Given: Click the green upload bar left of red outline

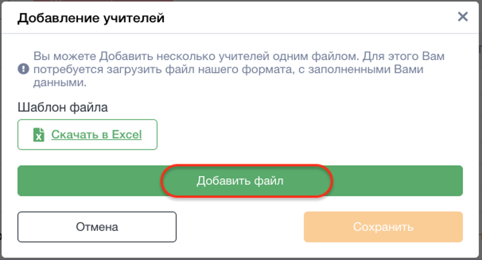Looking at the screenshot, I should [89, 181].
